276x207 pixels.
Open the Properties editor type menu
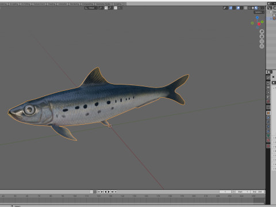pos(269,72)
